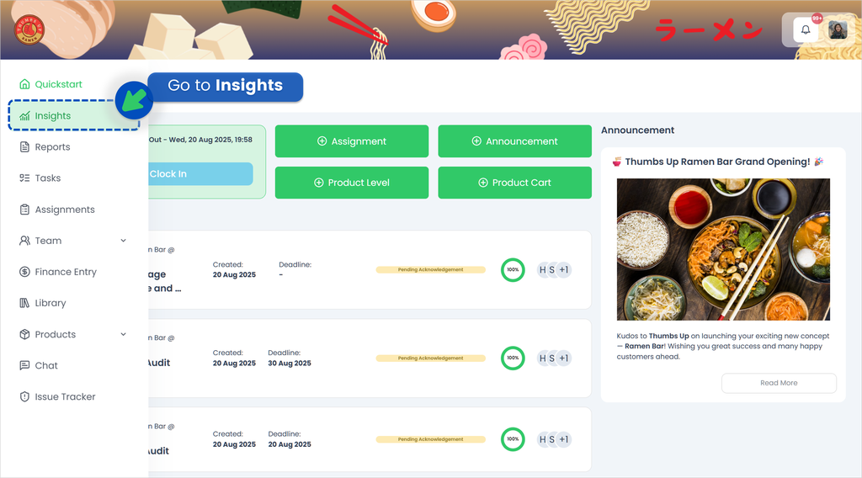Screen dimensions: 862x478
Task: Click the Announcement create button
Action: [514, 141]
